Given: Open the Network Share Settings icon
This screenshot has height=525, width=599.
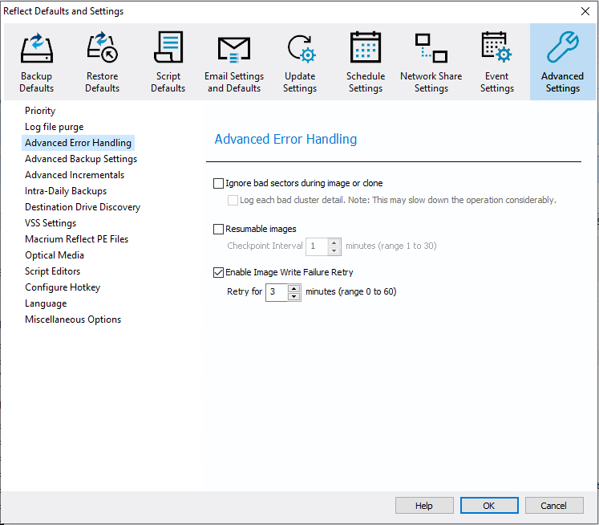Looking at the screenshot, I should pyautogui.click(x=431, y=48).
